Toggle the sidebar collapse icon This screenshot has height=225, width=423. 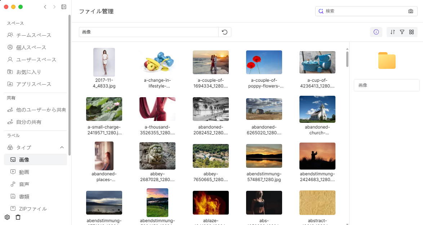coord(64,7)
